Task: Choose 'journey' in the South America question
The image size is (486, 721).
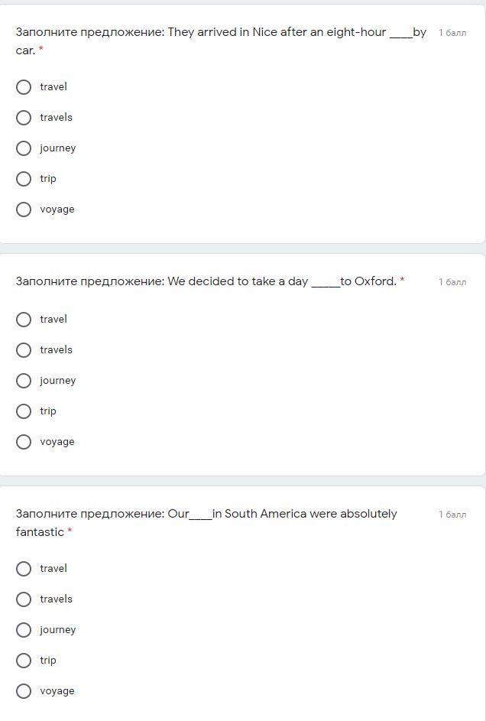Action: click(24, 630)
